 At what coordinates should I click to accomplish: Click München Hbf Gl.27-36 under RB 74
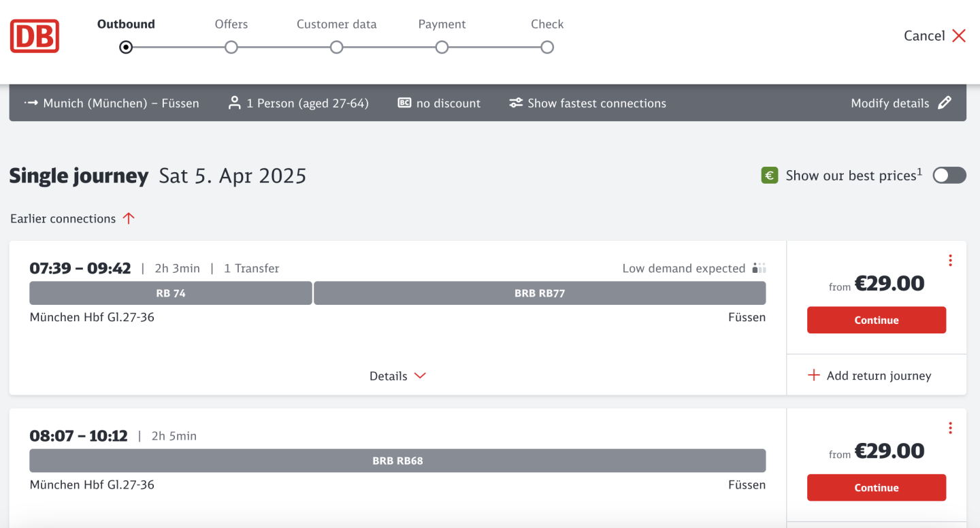(92, 317)
